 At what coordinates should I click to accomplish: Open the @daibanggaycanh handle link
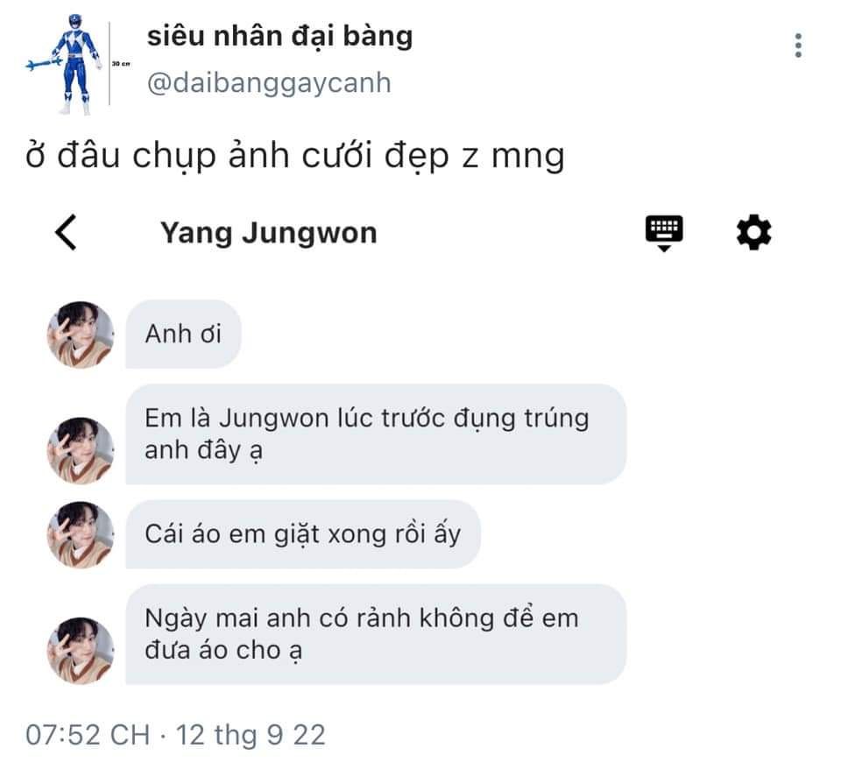(269, 82)
